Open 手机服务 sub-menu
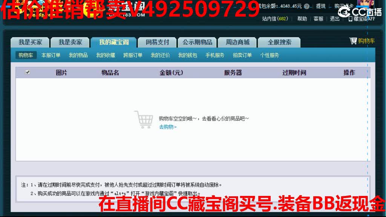Image resolution: width=386 pixels, height=217 pixels. [215, 55]
